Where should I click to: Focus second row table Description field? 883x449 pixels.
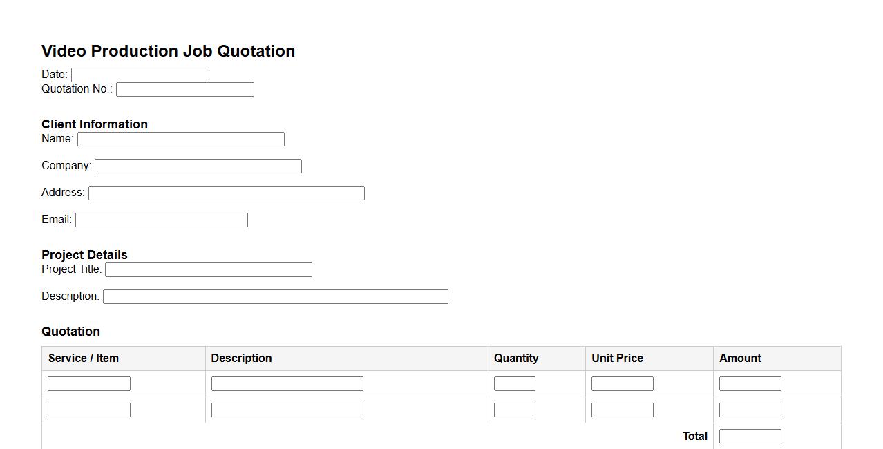point(287,410)
